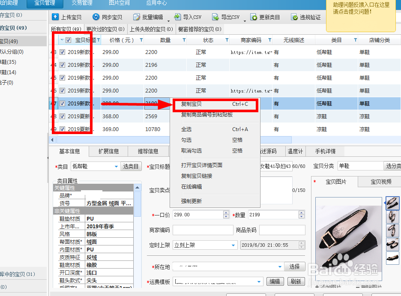Image resolution: width=401 pixels, height=296 pixels.
Task: Uncheck the checkbox for row 43
Action: [62, 52]
